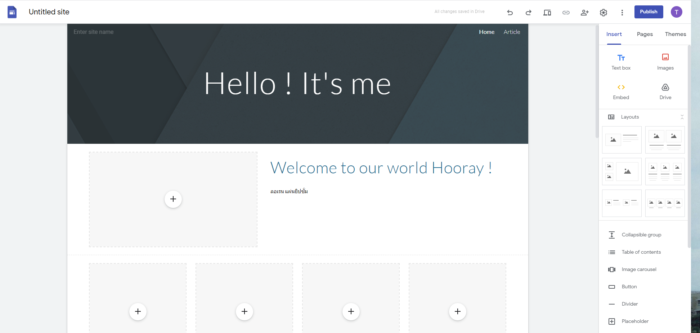Open site settings gear
Image resolution: width=700 pixels, height=333 pixels.
(x=603, y=12)
